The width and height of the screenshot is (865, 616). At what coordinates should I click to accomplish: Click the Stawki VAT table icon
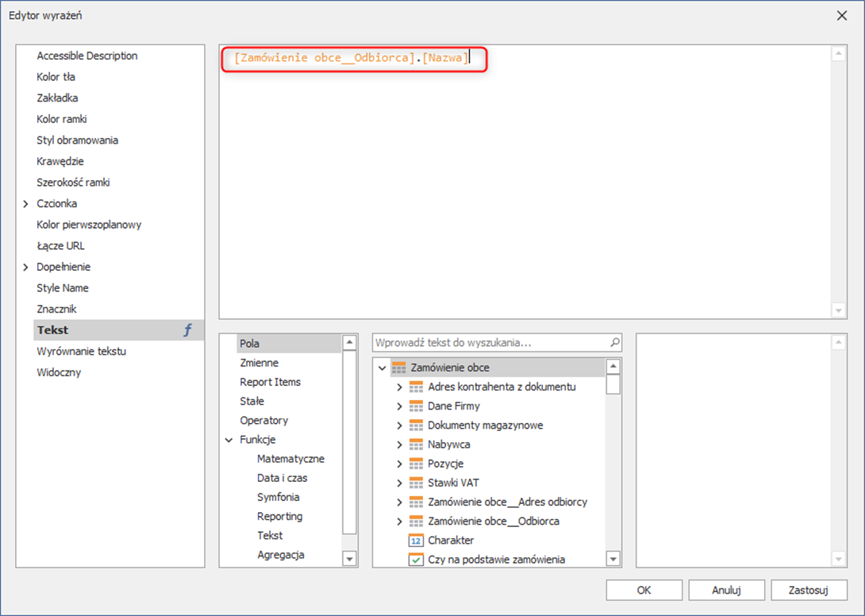coord(417,483)
